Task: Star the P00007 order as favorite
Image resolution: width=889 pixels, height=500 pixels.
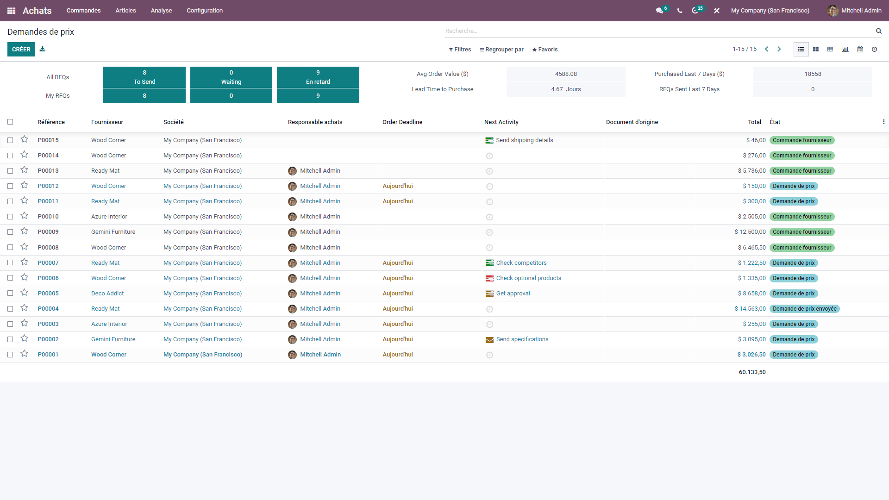Action: click(x=25, y=262)
